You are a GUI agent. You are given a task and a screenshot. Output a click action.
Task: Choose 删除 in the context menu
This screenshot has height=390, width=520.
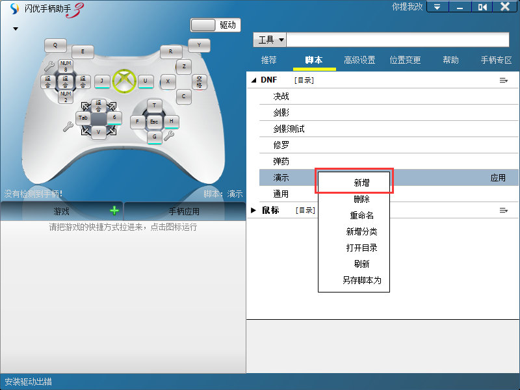354,199
